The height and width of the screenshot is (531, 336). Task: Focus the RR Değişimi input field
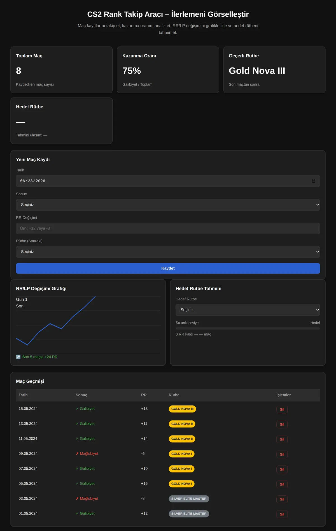click(x=168, y=228)
